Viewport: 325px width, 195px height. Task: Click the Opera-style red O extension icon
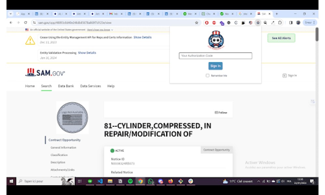click(x=207, y=23)
